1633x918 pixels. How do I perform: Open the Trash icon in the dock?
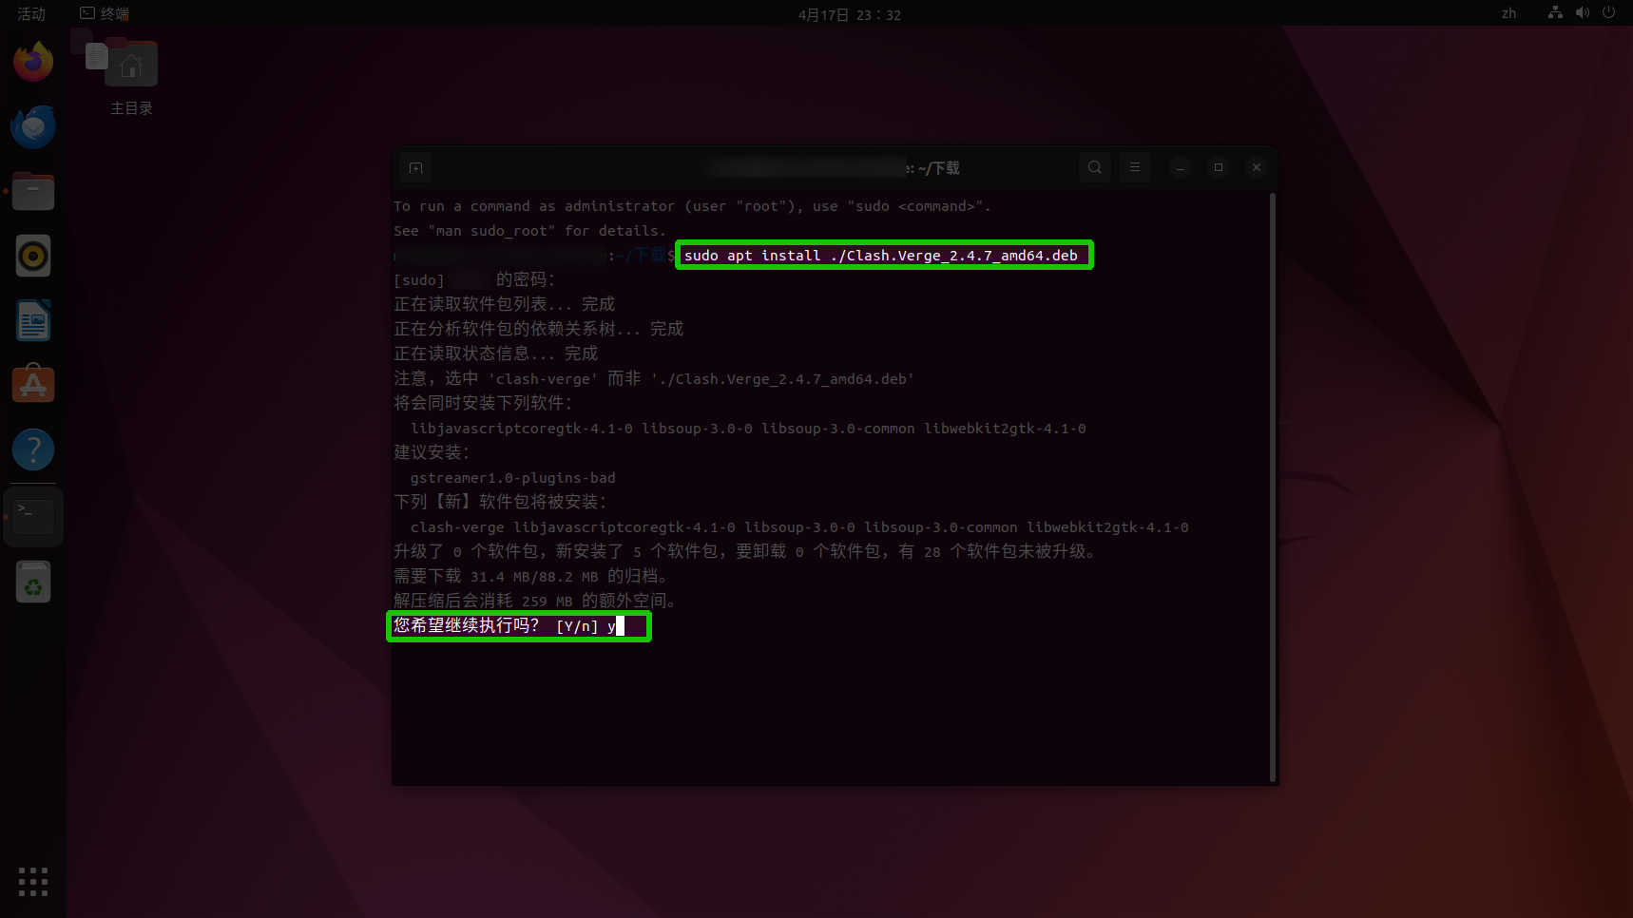(x=33, y=582)
